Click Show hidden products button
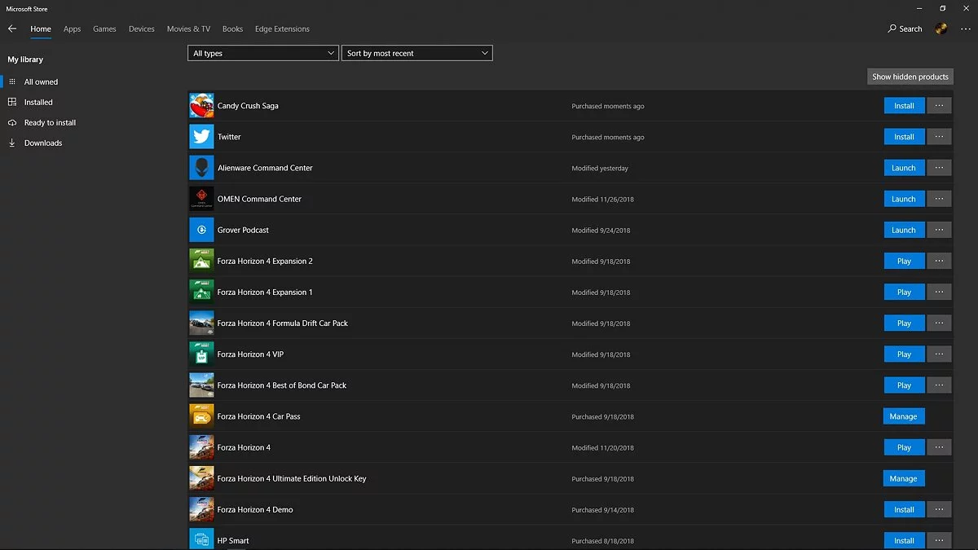Image resolution: width=978 pixels, height=550 pixels. [x=910, y=77]
